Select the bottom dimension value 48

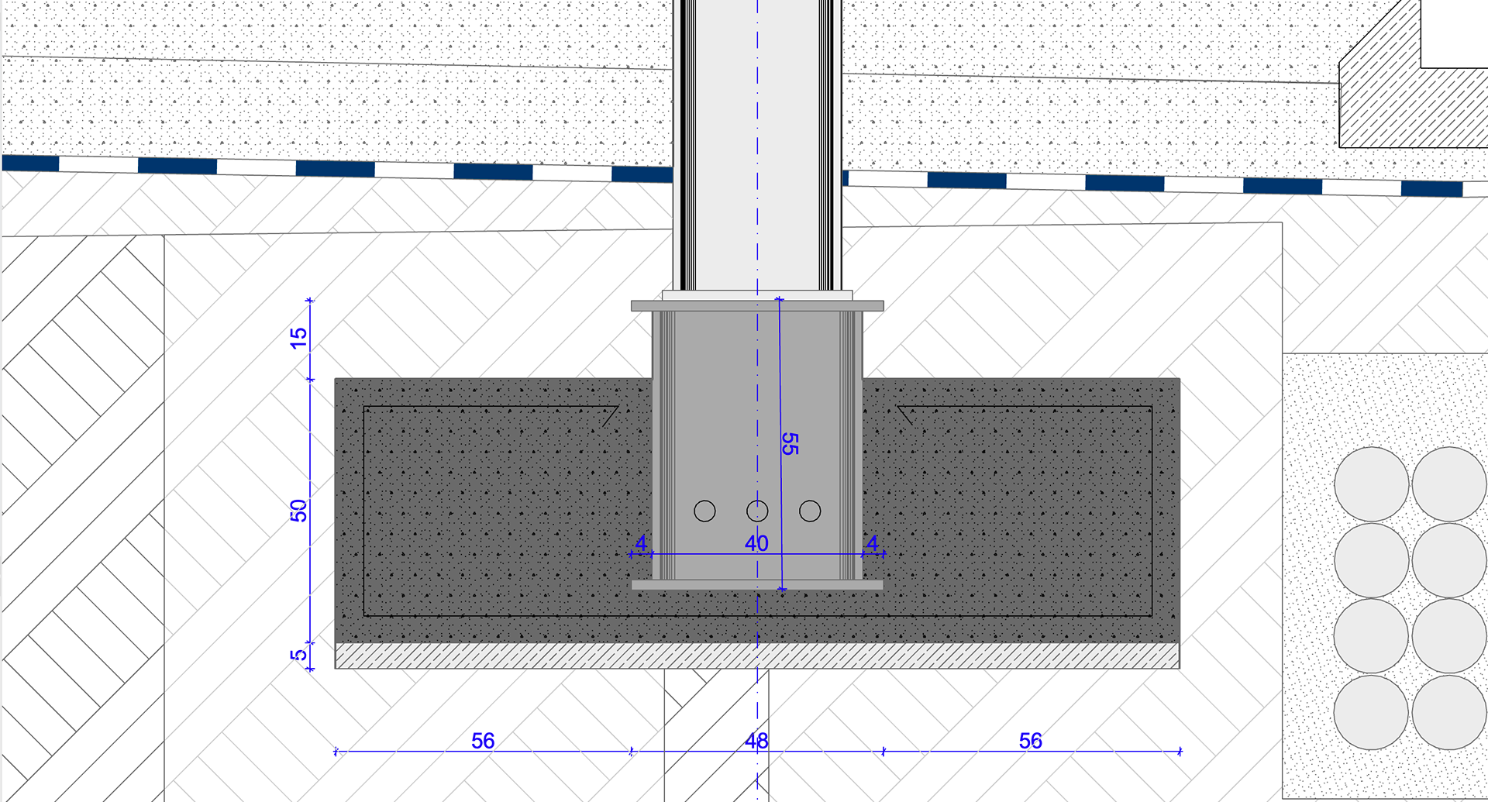756,741
